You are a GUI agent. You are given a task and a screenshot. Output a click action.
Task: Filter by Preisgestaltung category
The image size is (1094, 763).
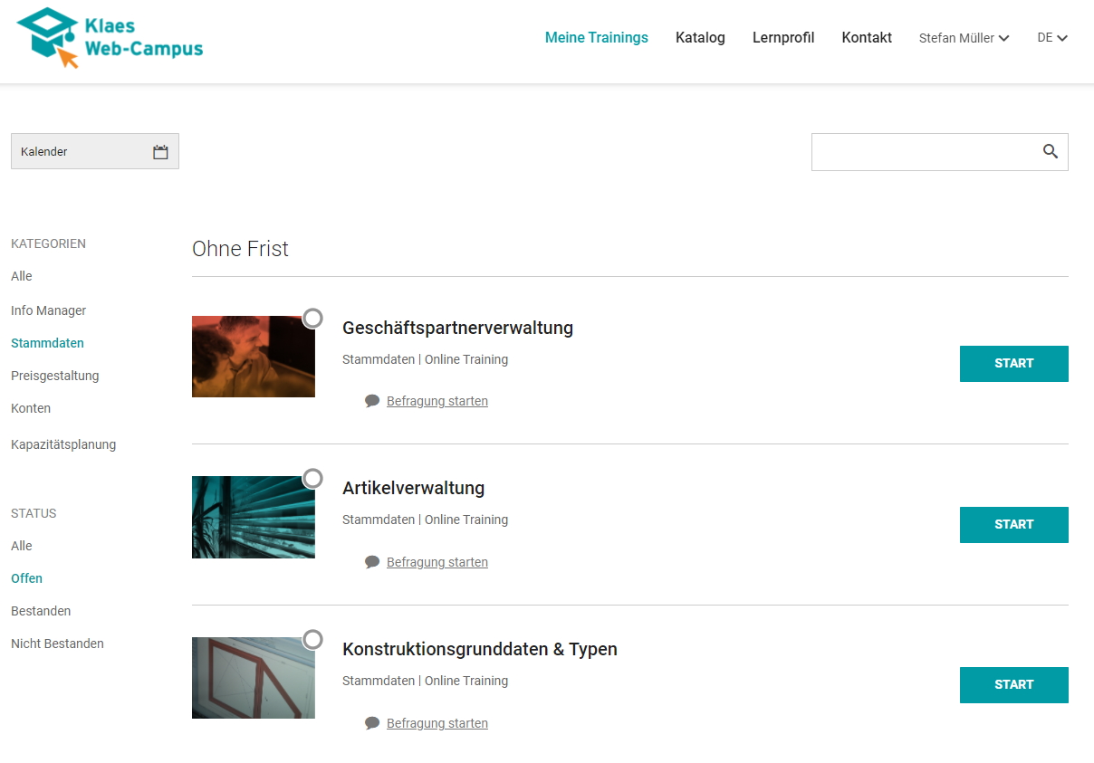55,376
